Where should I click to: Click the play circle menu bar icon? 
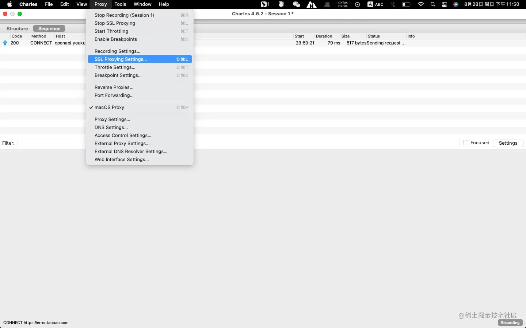(x=357, y=4)
